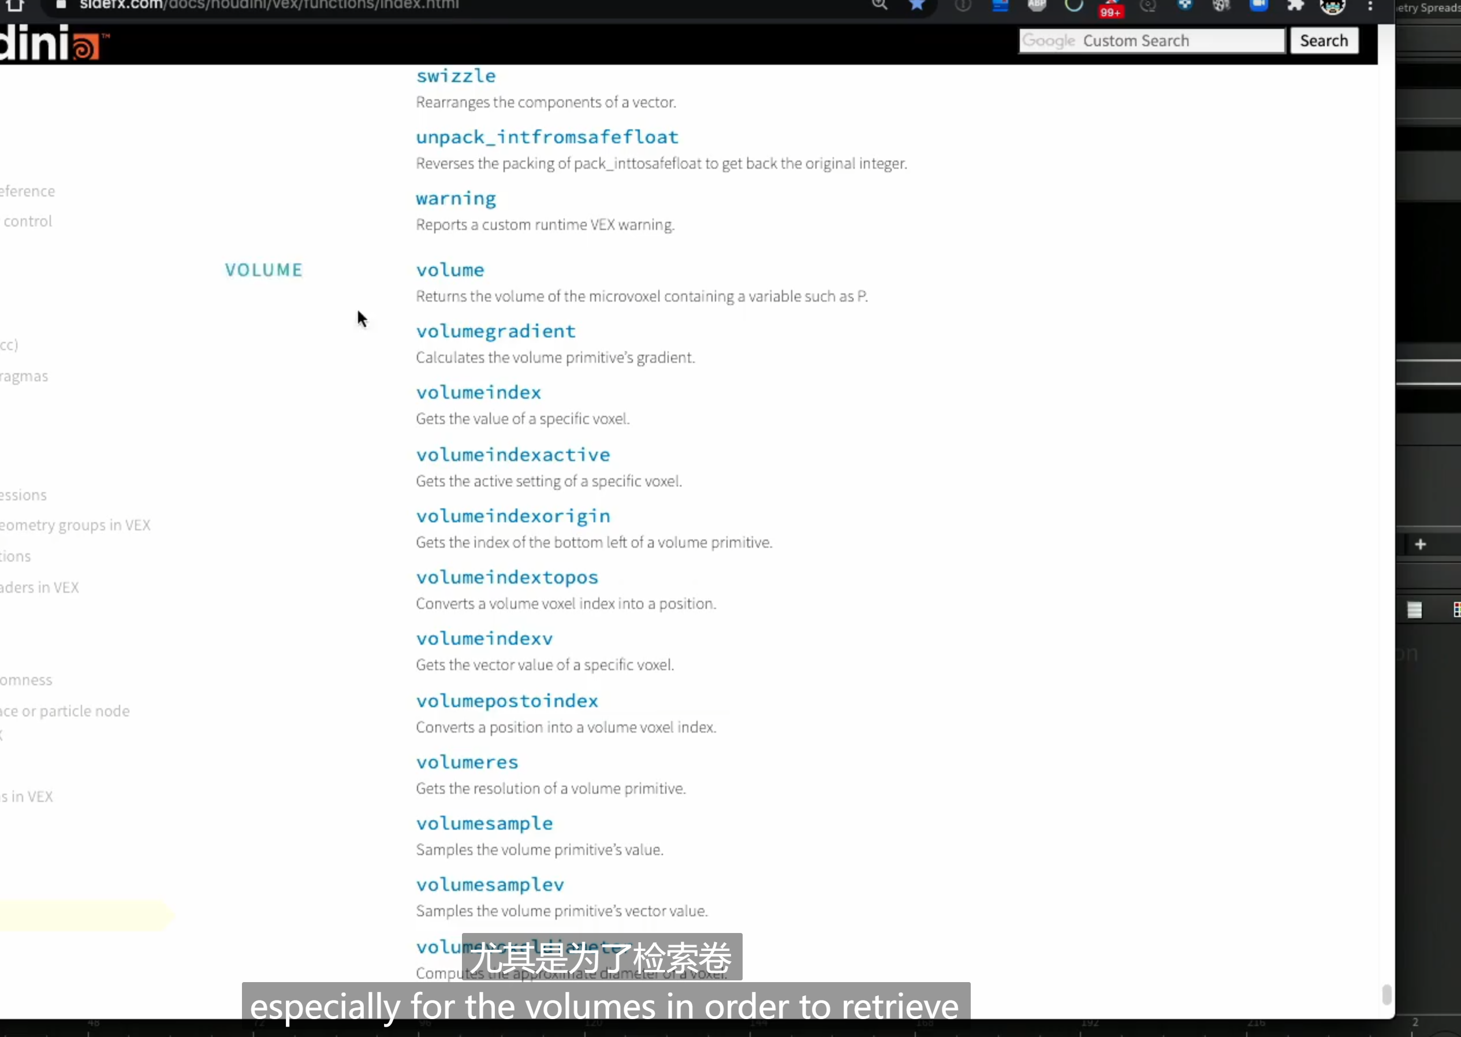Image resolution: width=1461 pixels, height=1037 pixels.
Task: Click the list view icon in right panel
Action: coord(1414,610)
